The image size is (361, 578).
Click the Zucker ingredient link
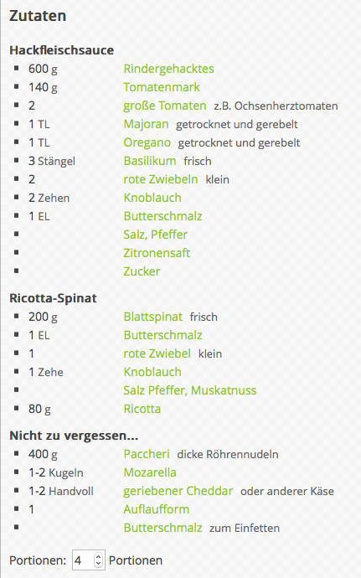pos(142,271)
